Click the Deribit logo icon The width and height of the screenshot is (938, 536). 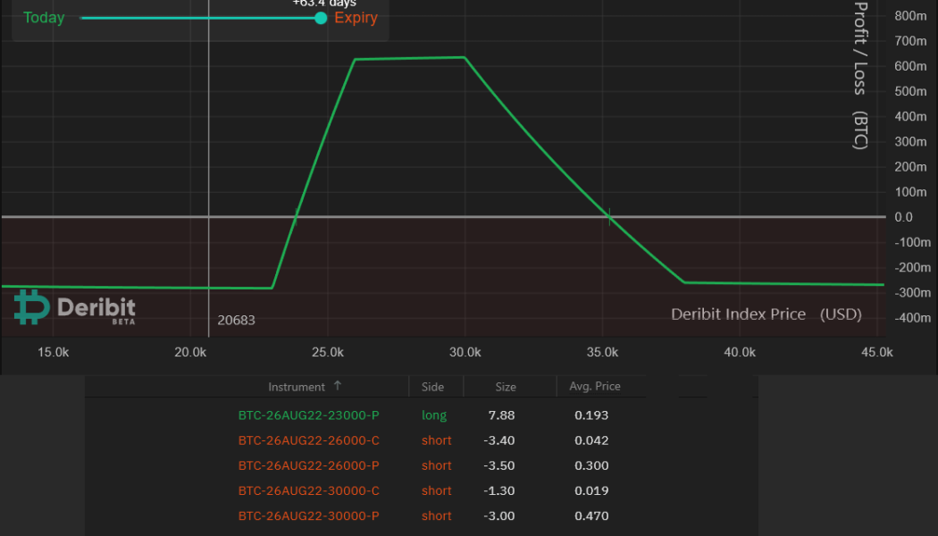pyautogui.click(x=29, y=306)
